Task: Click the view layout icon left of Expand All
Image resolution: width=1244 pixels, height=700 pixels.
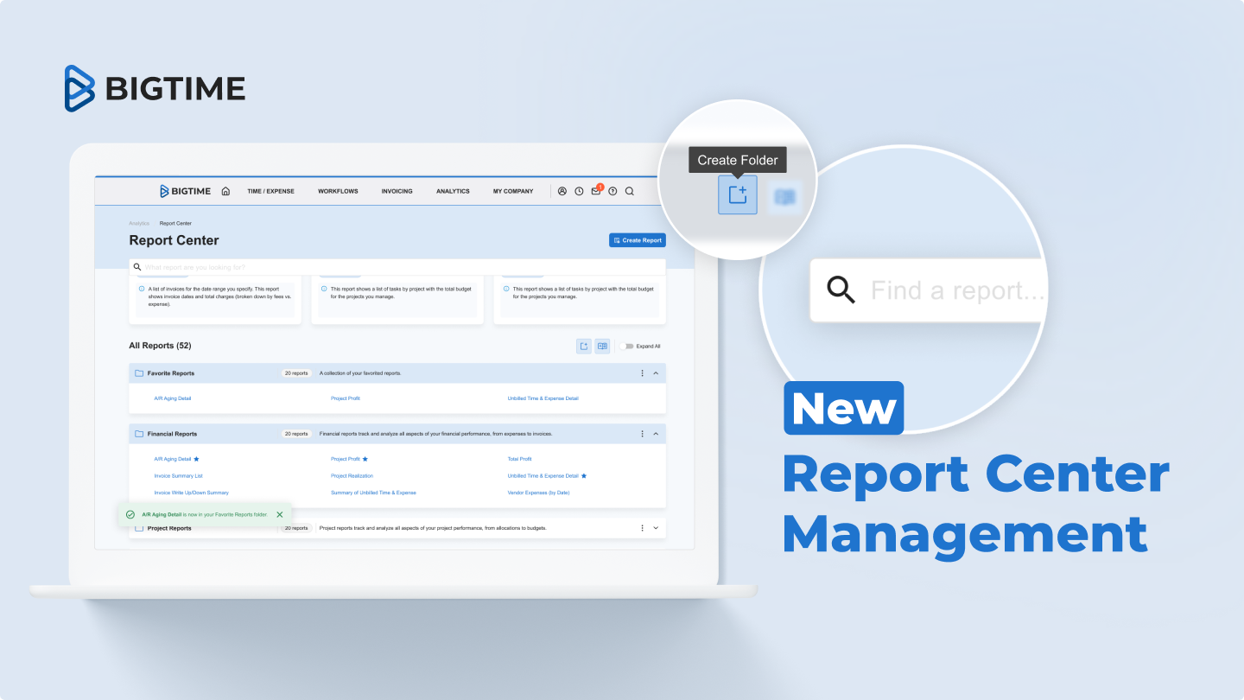Action: click(x=602, y=347)
